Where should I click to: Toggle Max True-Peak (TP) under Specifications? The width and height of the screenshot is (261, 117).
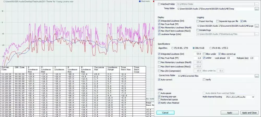159,58
